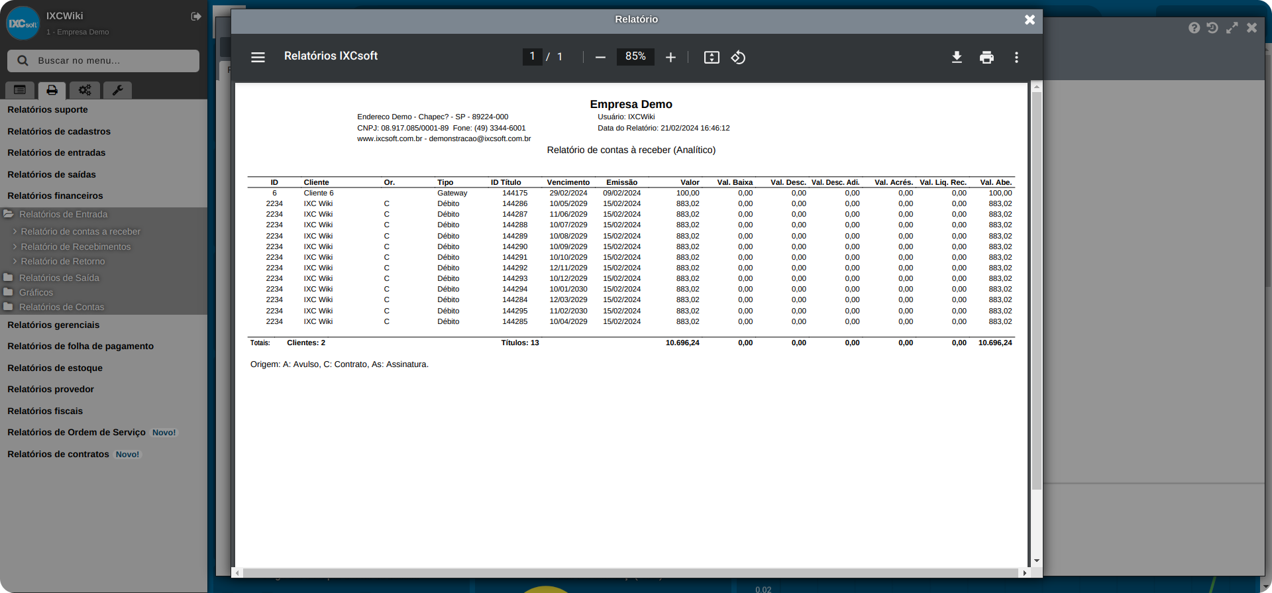
Task: Select ID Título 144285 cell
Action: (515, 322)
